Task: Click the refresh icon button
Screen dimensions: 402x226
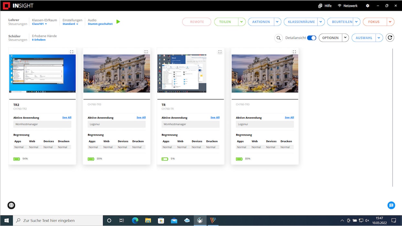Action: pyautogui.click(x=390, y=38)
